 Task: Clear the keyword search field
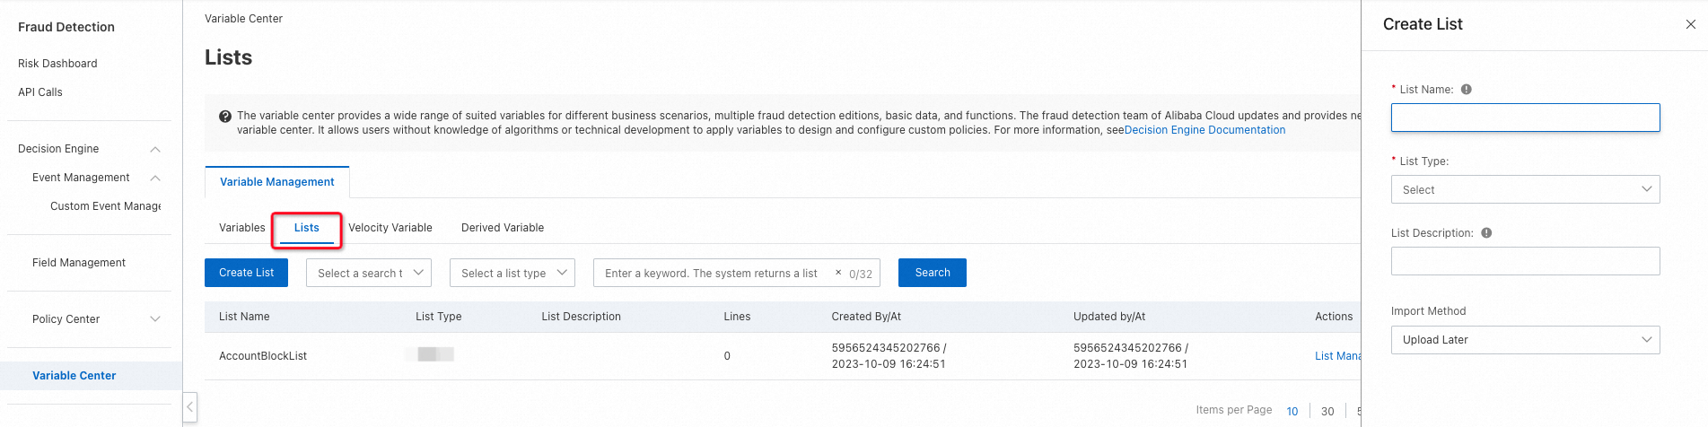(x=838, y=273)
